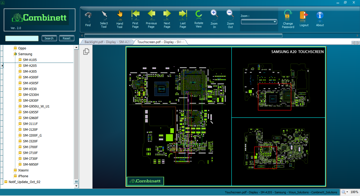Click the Zoom In magnifier
Screen dimensions: 360x196
[x=214, y=19]
